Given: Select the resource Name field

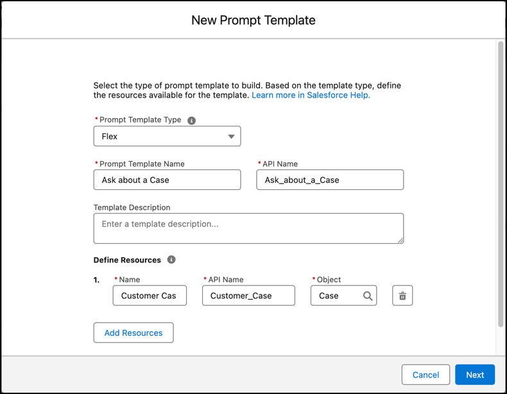Looking at the screenshot, I should [x=150, y=296].
